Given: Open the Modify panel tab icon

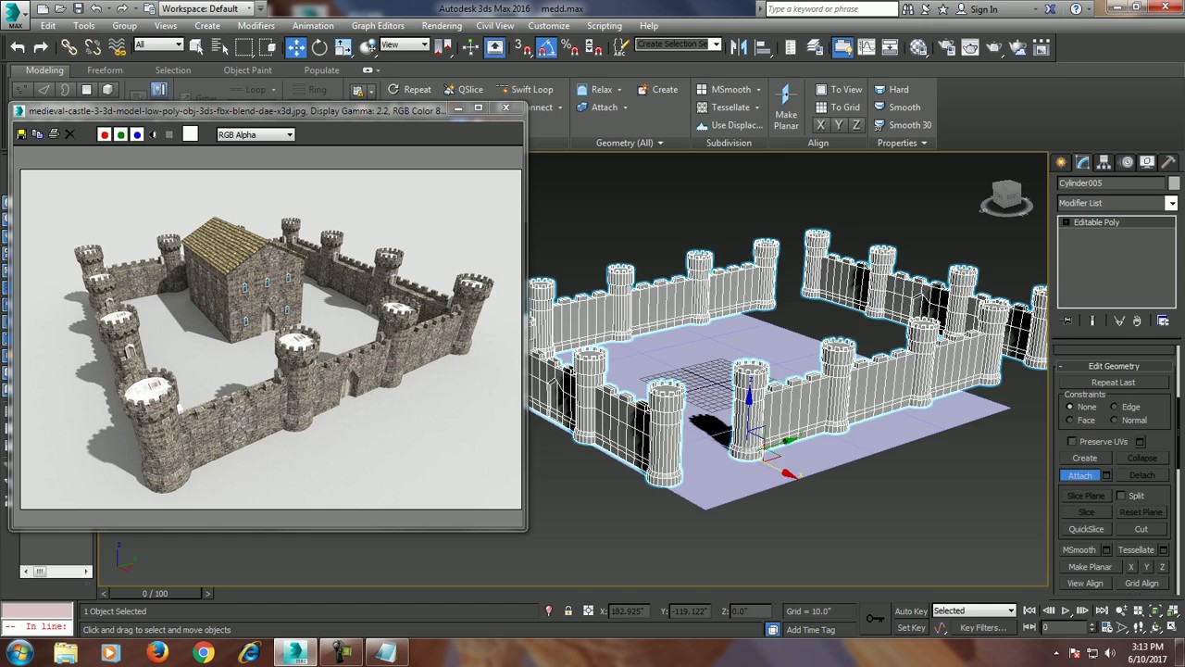Looking at the screenshot, I should click(x=1082, y=162).
